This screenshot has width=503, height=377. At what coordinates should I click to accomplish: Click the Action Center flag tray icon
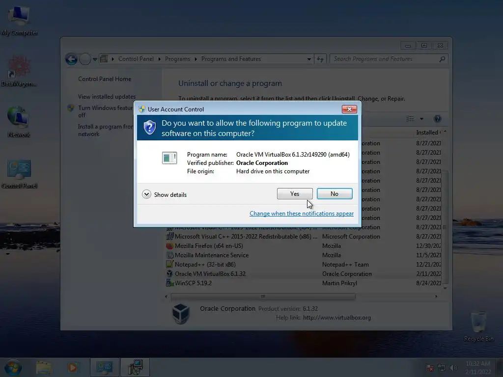click(x=430, y=368)
